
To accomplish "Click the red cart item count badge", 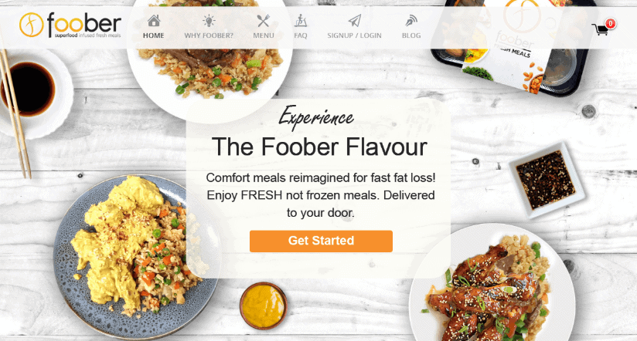I will coord(610,23).
